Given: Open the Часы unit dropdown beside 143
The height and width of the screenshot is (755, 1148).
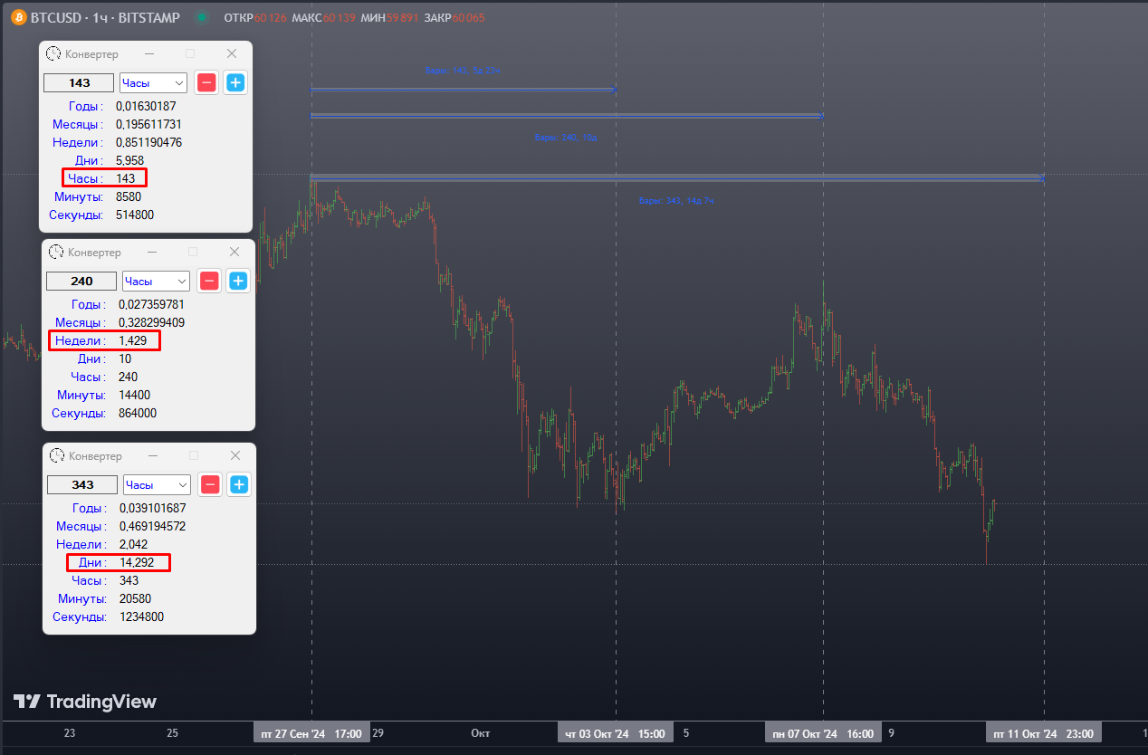Looking at the screenshot, I should pyautogui.click(x=153, y=83).
